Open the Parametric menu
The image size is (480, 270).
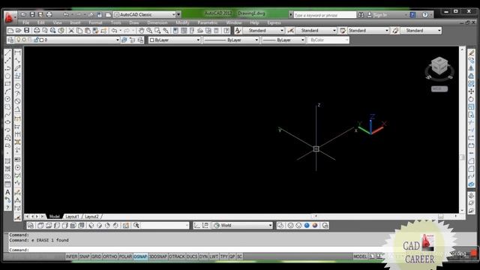207,22
